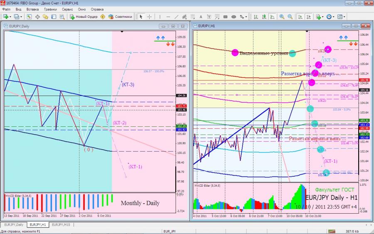This screenshot has width=374, height=234.
Task: Move the Daily chart shift triangle marker
Action: click(x=122, y=32)
